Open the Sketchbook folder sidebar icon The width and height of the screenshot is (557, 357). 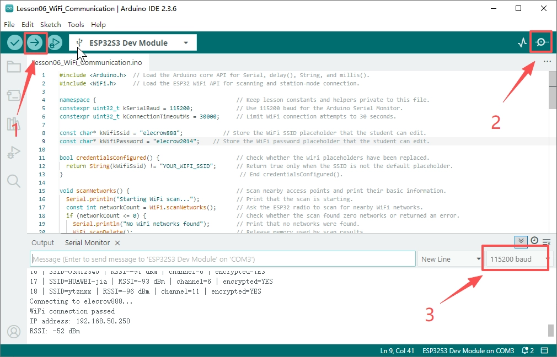tap(14, 66)
